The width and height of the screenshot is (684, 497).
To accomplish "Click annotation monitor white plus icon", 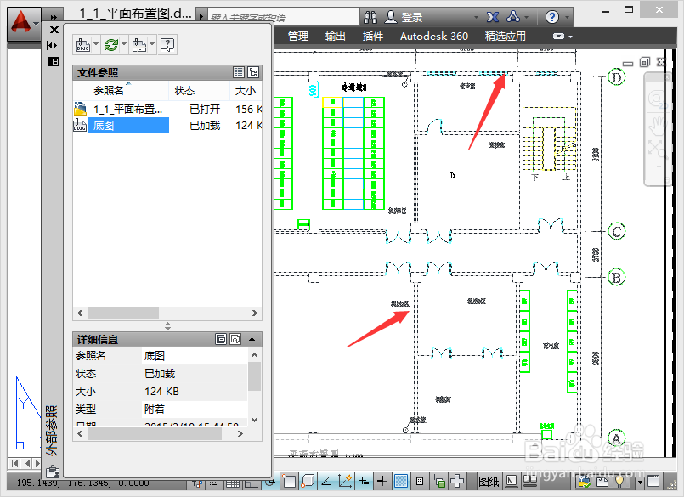I will point(457,481).
